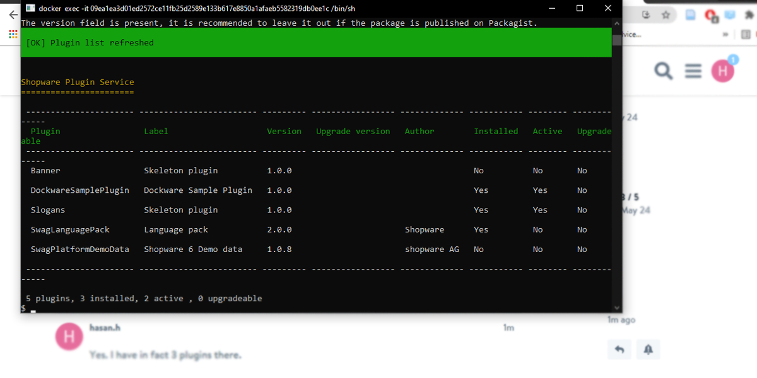
Task: Click the '1m ago' text in forum timeline
Action: click(x=621, y=320)
